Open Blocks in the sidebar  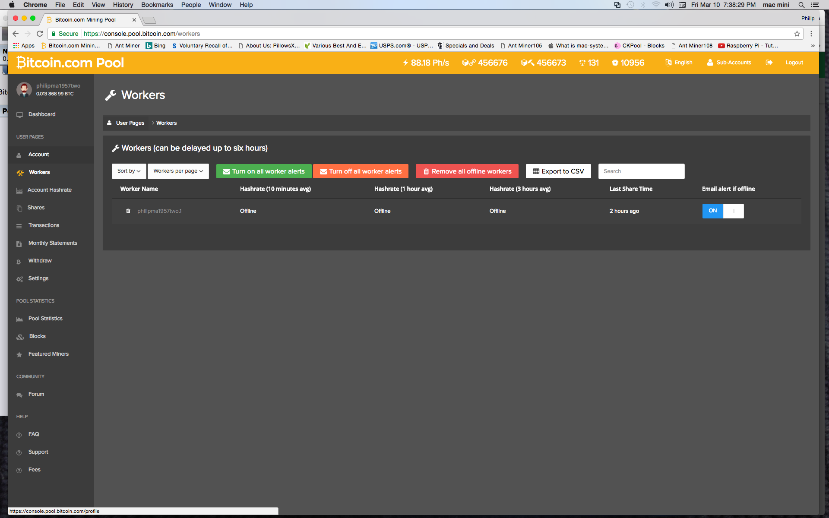point(38,336)
